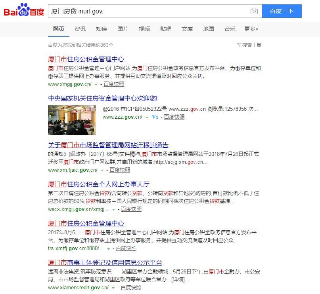Open 厦门市商事主体登记及信用信息公示平台 result
Viewport: 320px width, 294px height.
coord(105,263)
